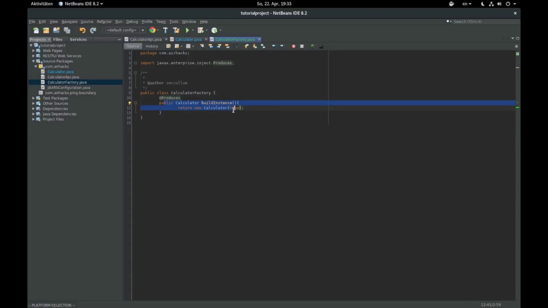Close the Projects panel tab

click(49, 39)
